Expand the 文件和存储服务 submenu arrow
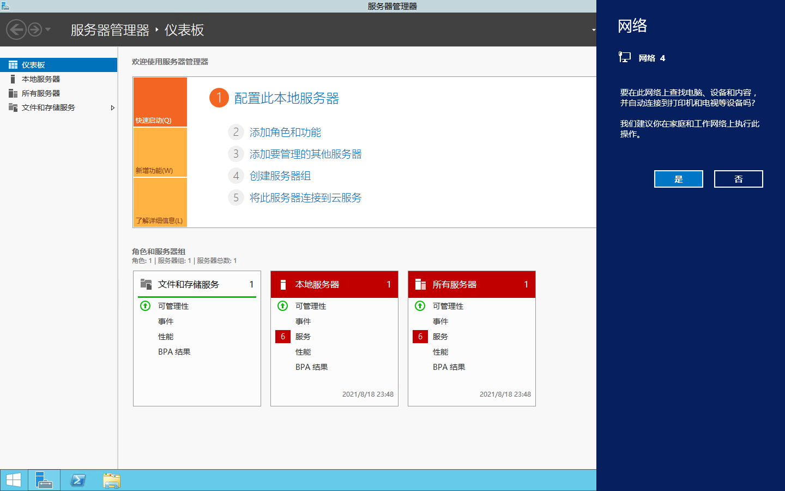The width and height of the screenshot is (785, 491). (113, 107)
